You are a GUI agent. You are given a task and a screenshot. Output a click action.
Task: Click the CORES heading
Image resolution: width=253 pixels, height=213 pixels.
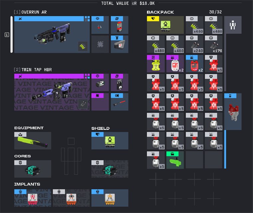23,156
